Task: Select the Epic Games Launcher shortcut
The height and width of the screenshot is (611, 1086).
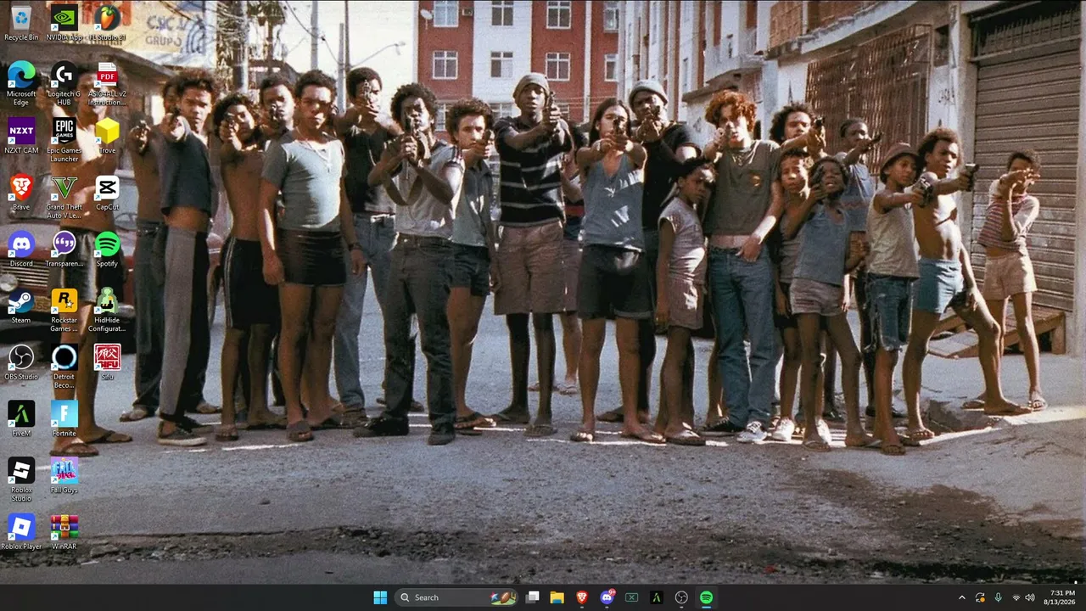Action: [x=64, y=141]
